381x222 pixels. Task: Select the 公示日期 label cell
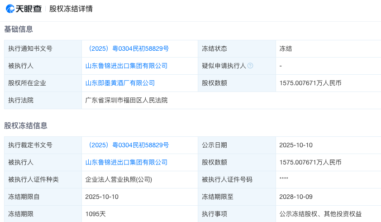click(237, 145)
